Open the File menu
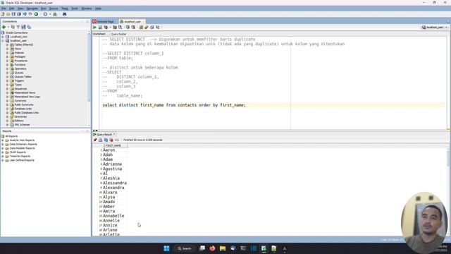 [x=4, y=8]
